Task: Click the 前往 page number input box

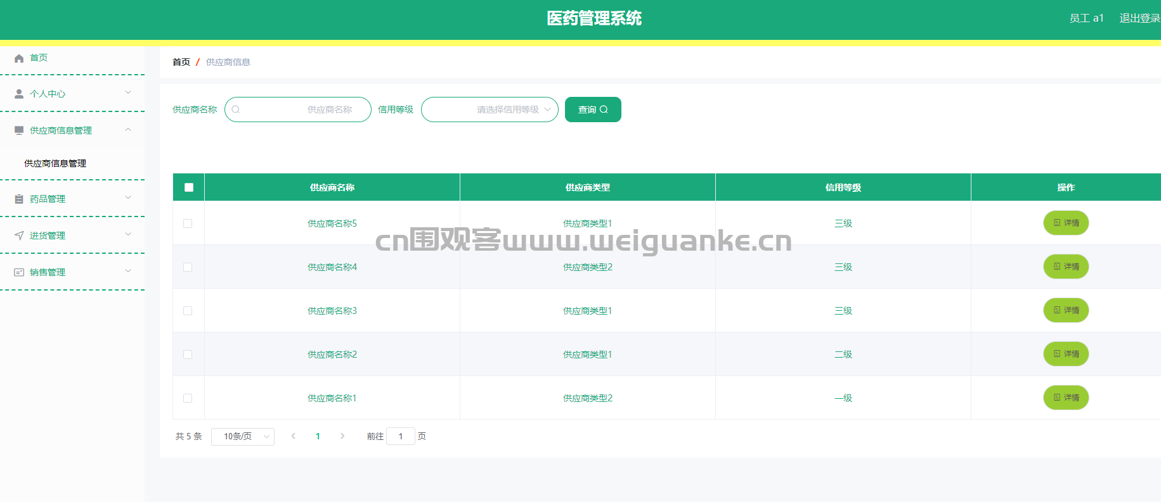Action: point(400,436)
